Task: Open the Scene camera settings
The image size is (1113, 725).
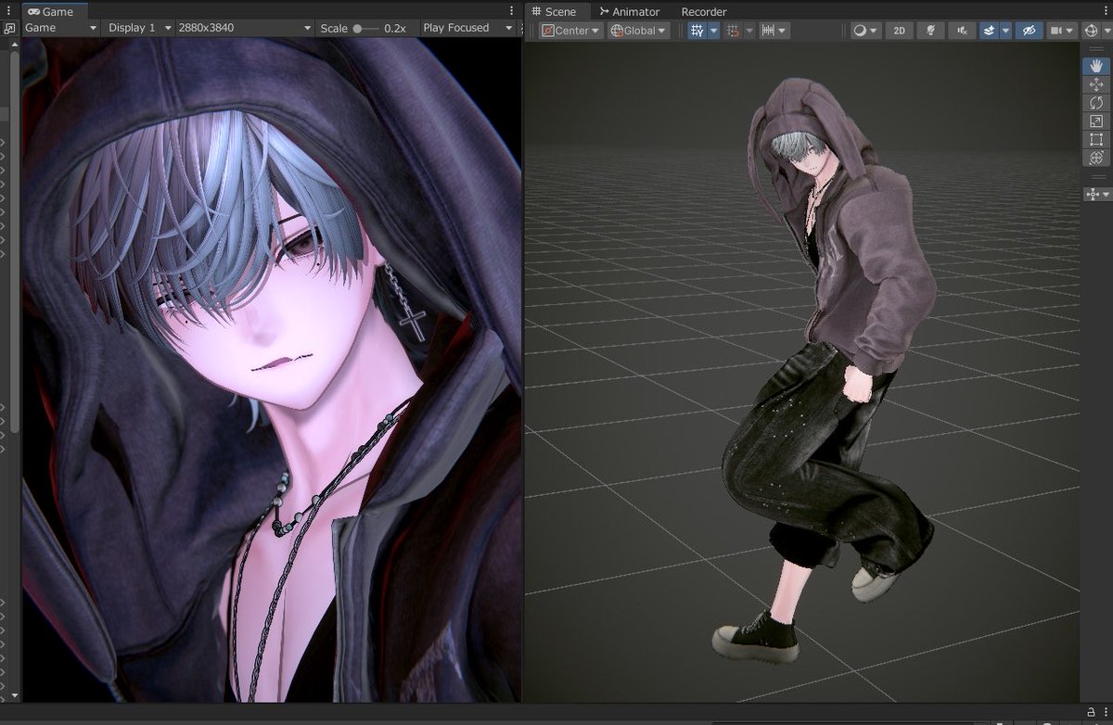Action: [x=1061, y=31]
